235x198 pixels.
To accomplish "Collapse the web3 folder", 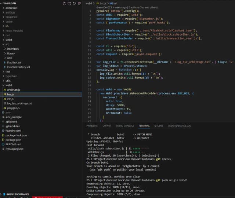I will pyautogui.click(x=8, y=85).
